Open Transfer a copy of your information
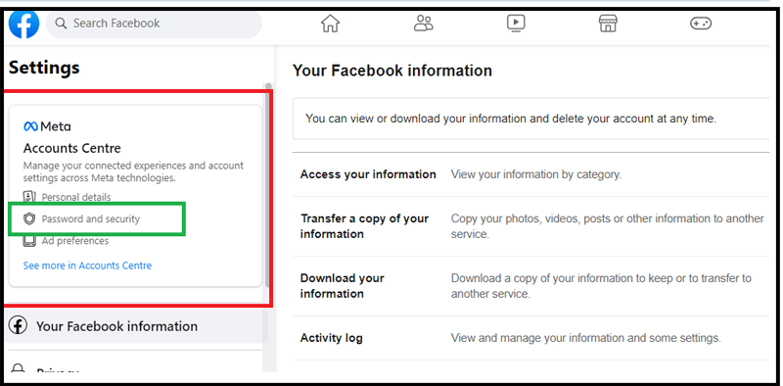Viewport: 783px width, 386px height. coord(530,226)
